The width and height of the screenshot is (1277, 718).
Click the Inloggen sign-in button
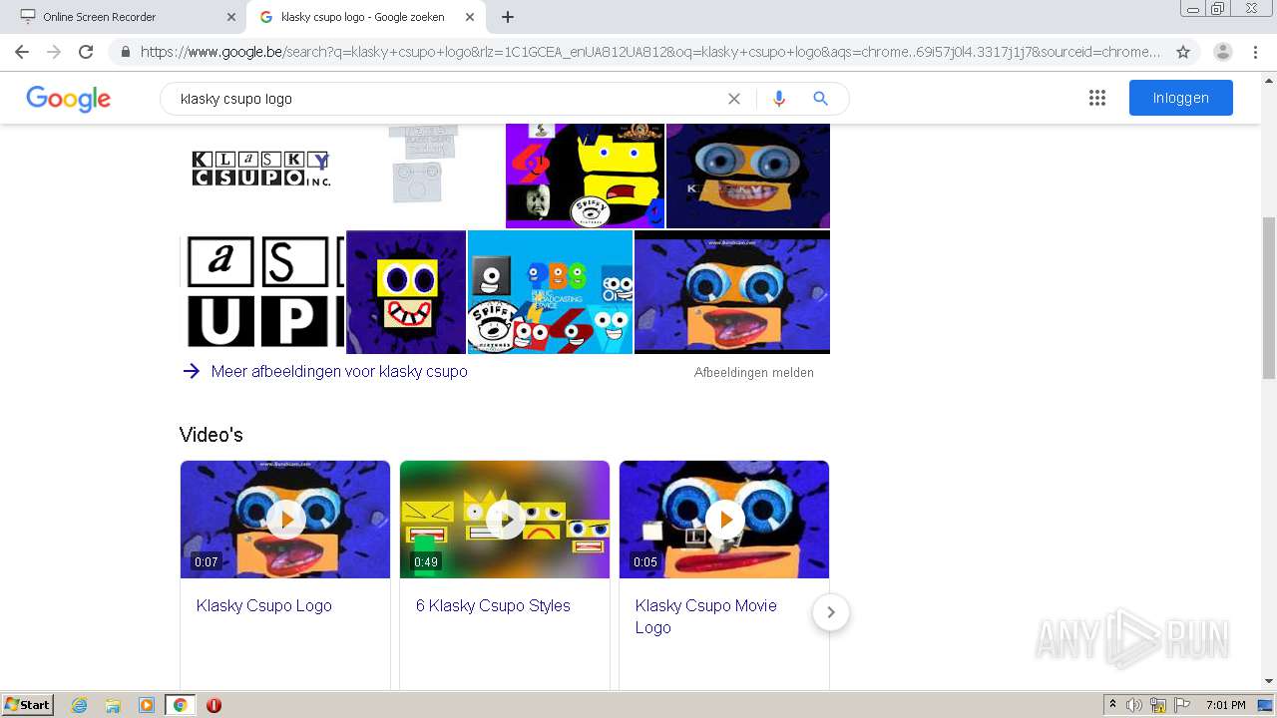coord(1181,98)
